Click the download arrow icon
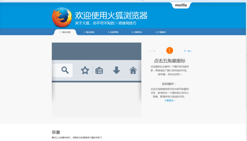The width and height of the screenshot is (247, 141). [117, 70]
